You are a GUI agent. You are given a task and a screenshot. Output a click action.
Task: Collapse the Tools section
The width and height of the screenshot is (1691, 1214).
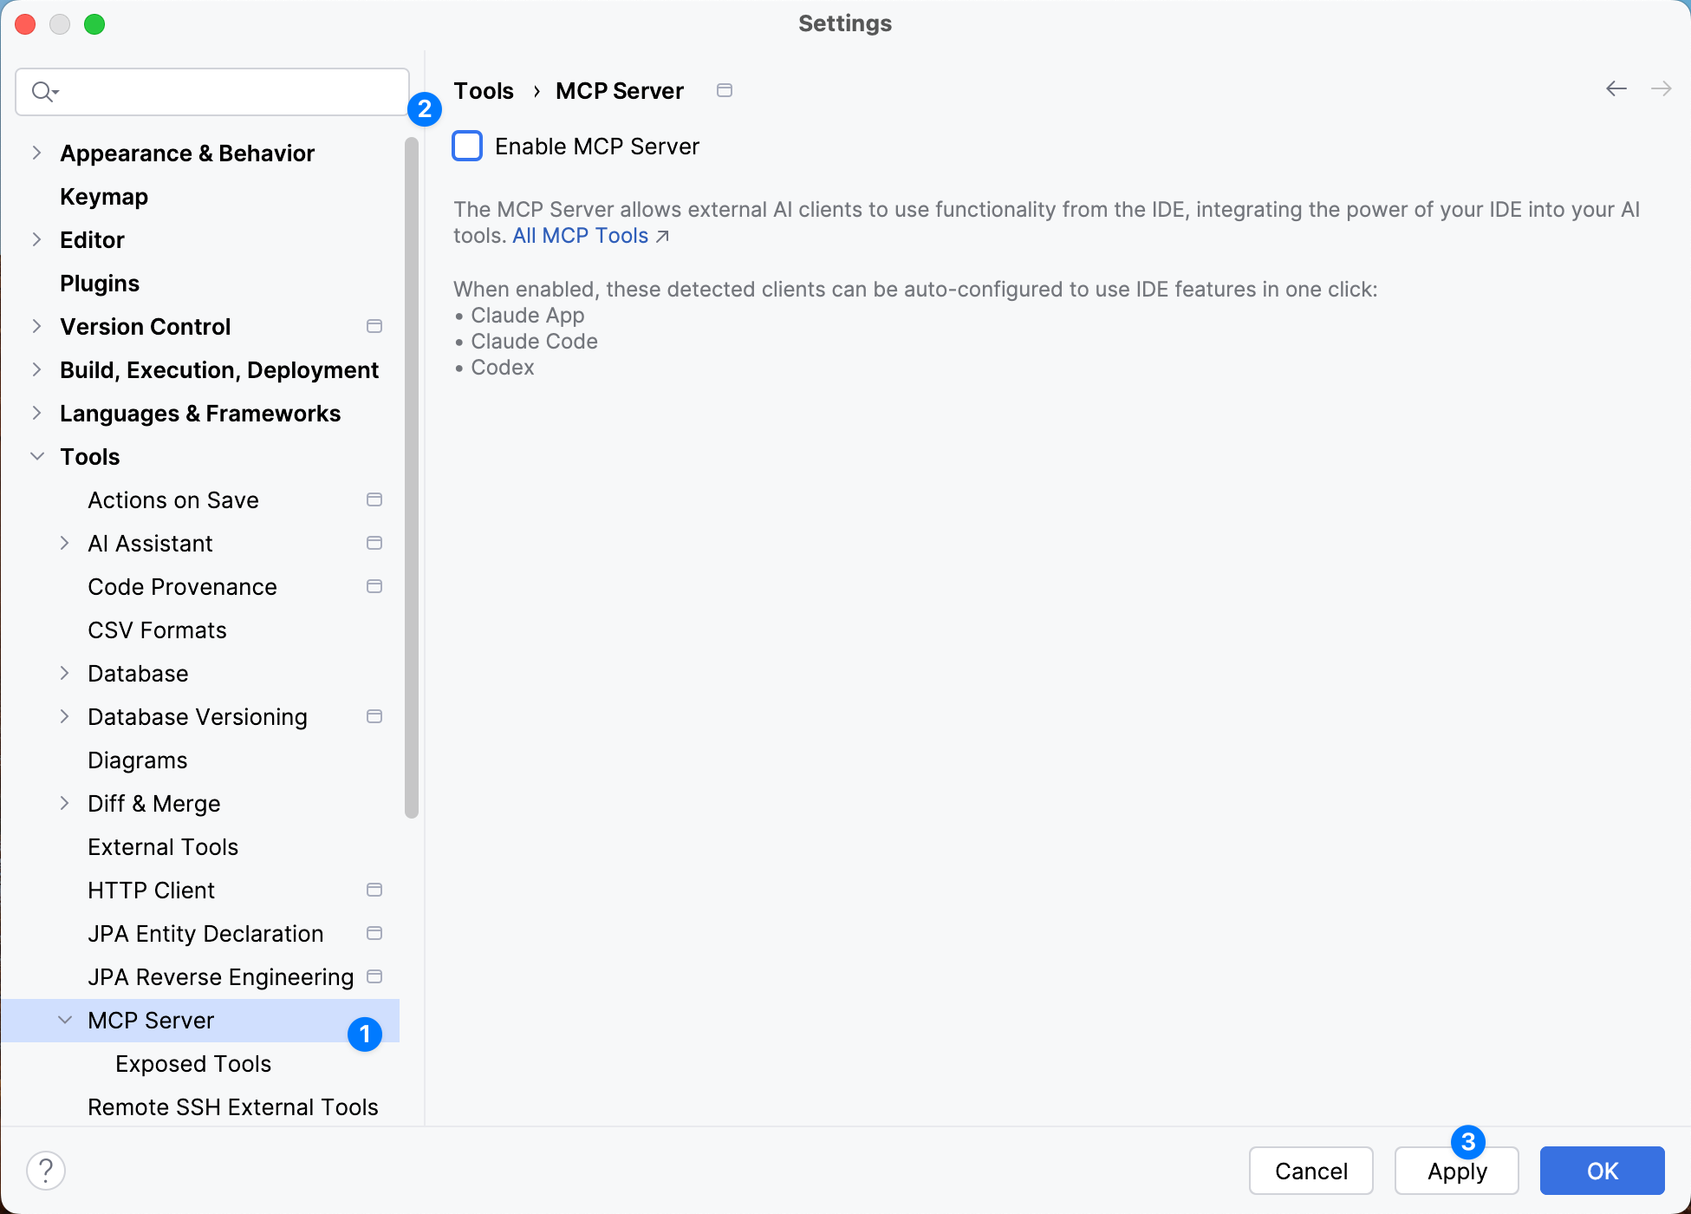(x=36, y=456)
